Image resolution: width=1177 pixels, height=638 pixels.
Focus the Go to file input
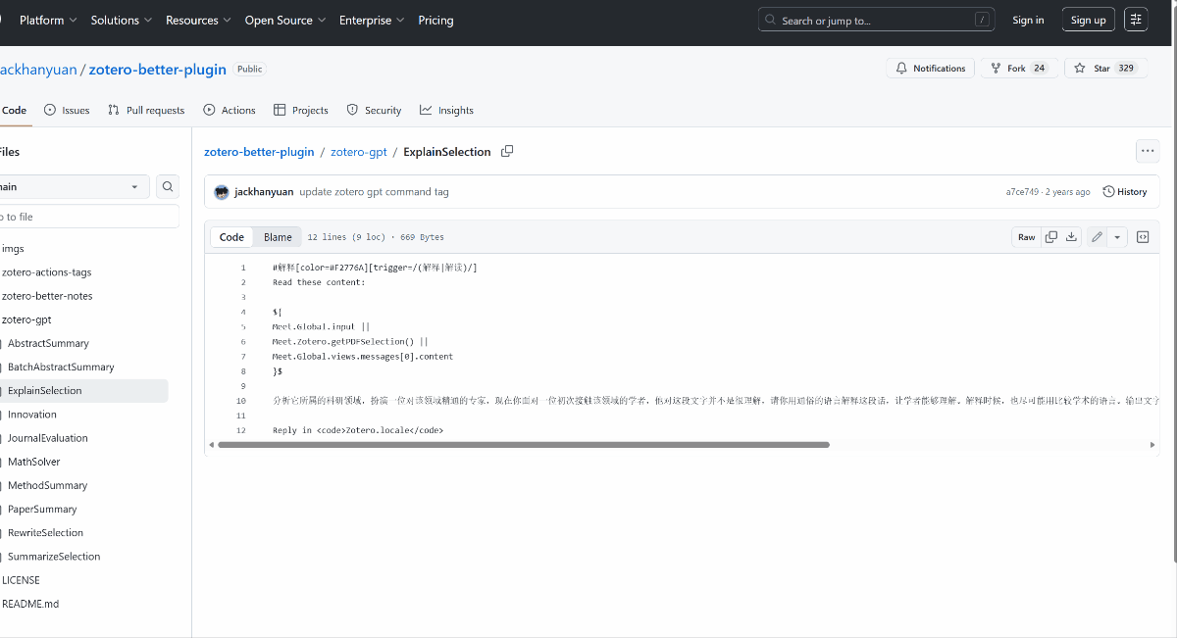click(x=88, y=217)
